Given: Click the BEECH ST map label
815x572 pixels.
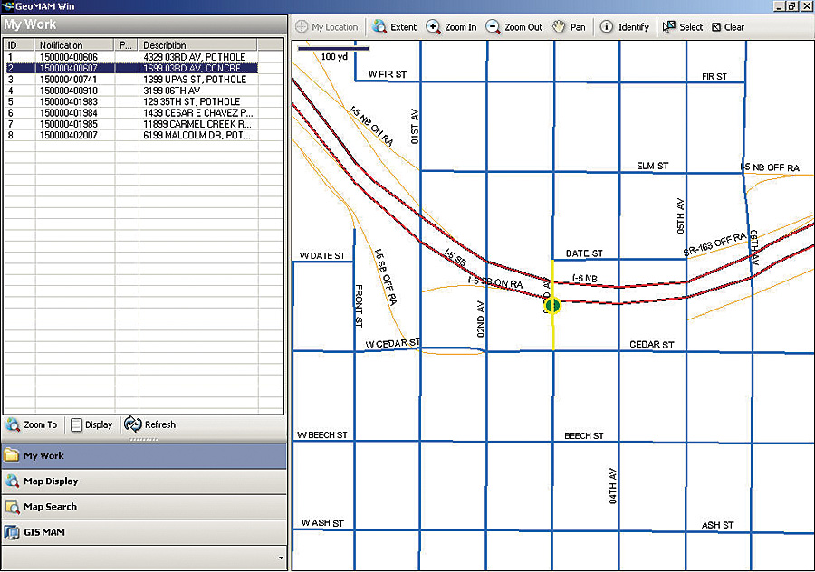Looking at the screenshot, I should tap(584, 435).
